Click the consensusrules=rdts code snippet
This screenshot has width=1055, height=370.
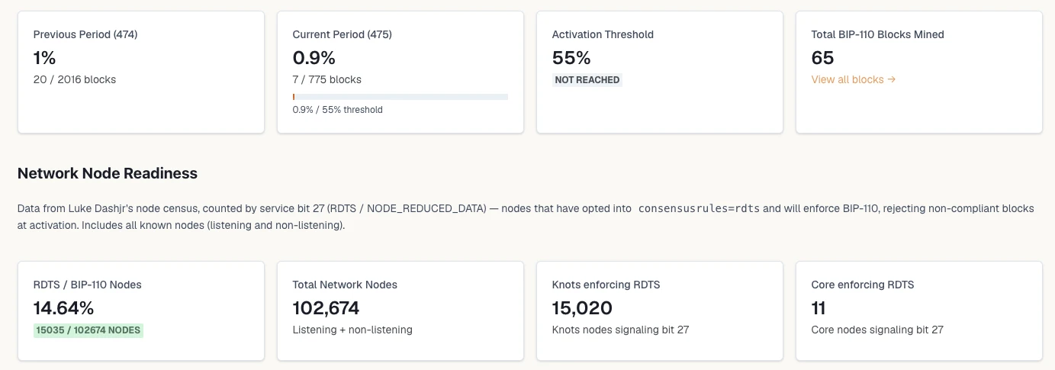coord(699,208)
